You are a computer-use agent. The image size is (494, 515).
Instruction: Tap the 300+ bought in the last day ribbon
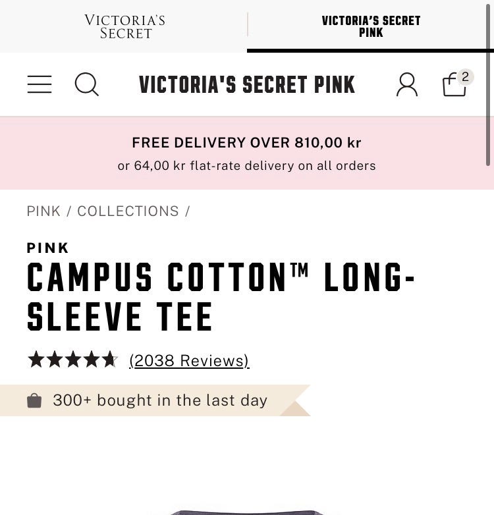pyautogui.click(x=155, y=400)
